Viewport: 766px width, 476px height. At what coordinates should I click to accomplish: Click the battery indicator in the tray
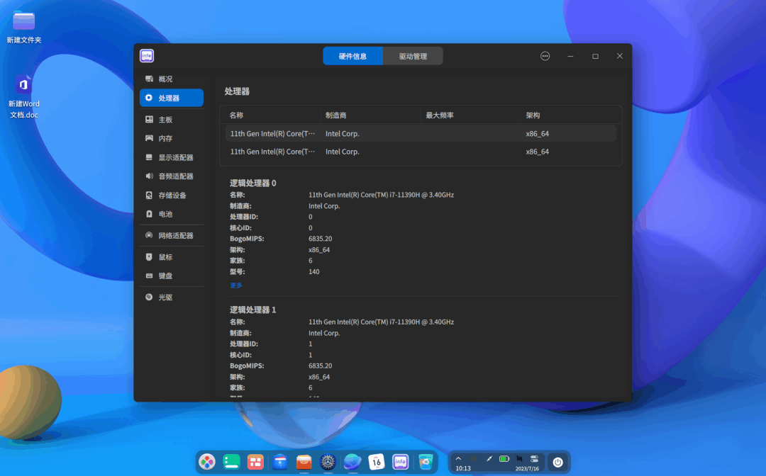505,459
